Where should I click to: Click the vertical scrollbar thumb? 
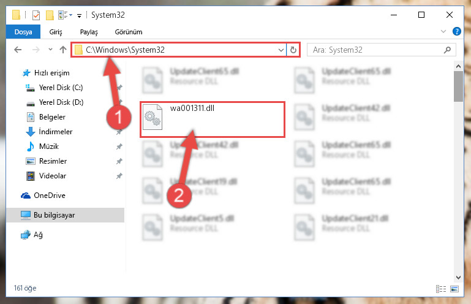coord(458,86)
